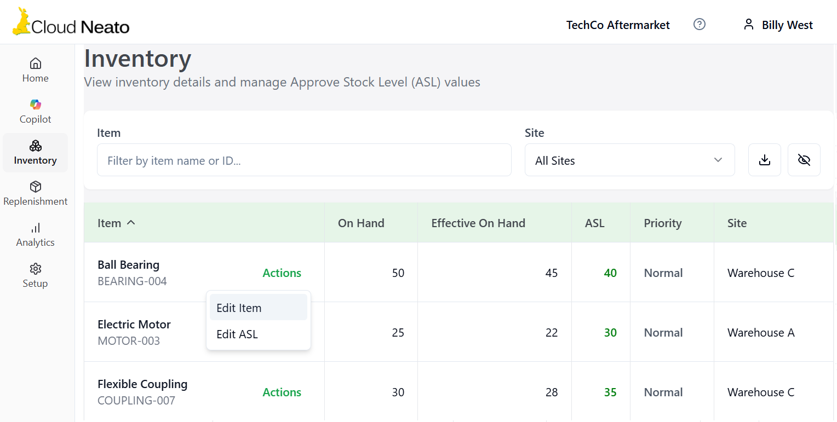837x422 pixels.
Task: Select the Ball Bearing item name
Action: tap(128, 264)
